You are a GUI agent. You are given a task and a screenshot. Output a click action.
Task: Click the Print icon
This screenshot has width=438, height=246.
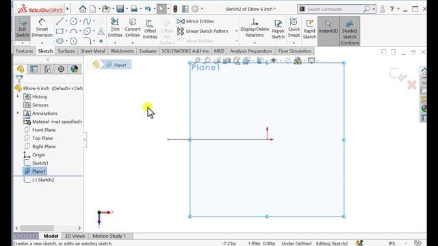(x=134, y=9)
